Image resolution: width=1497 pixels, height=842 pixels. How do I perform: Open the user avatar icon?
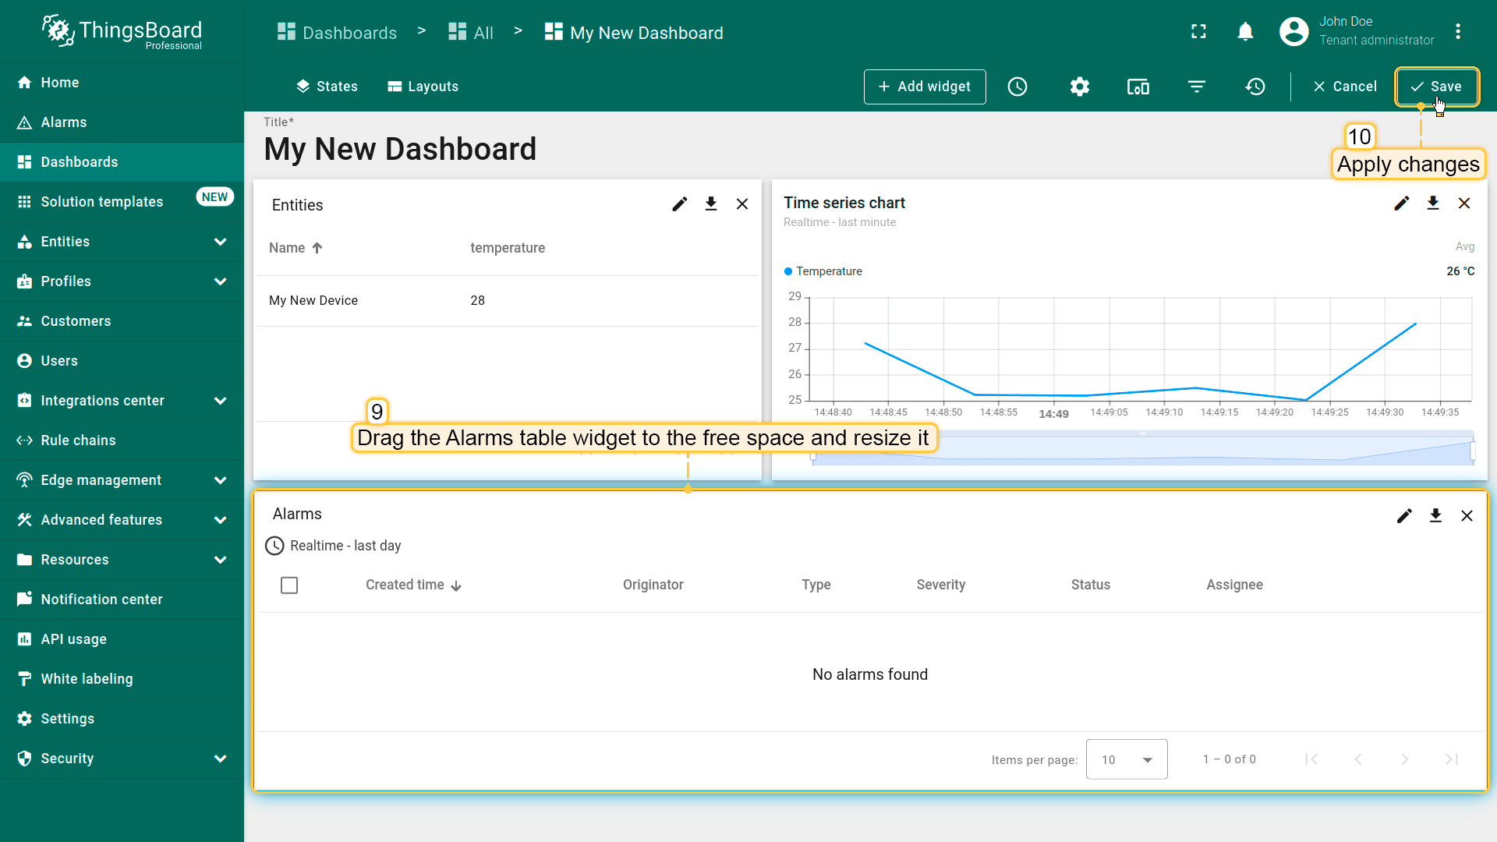click(1294, 31)
